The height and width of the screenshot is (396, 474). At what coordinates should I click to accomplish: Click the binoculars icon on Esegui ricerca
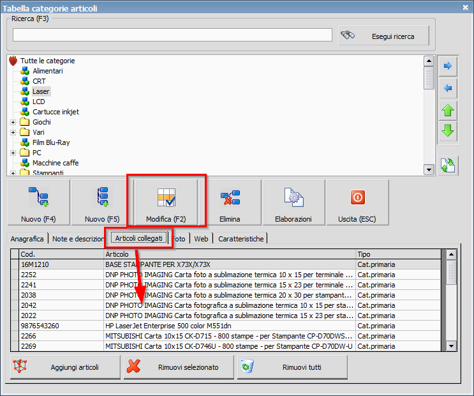pos(348,35)
